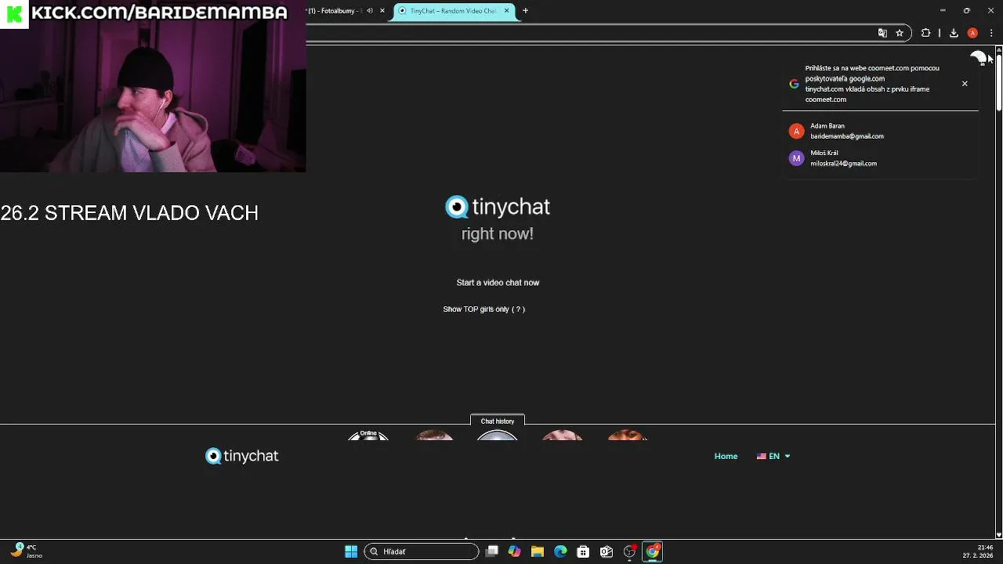Viewport: 1003px width, 564px height.
Task: Click the right now! heading text
Action: pos(498,233)
